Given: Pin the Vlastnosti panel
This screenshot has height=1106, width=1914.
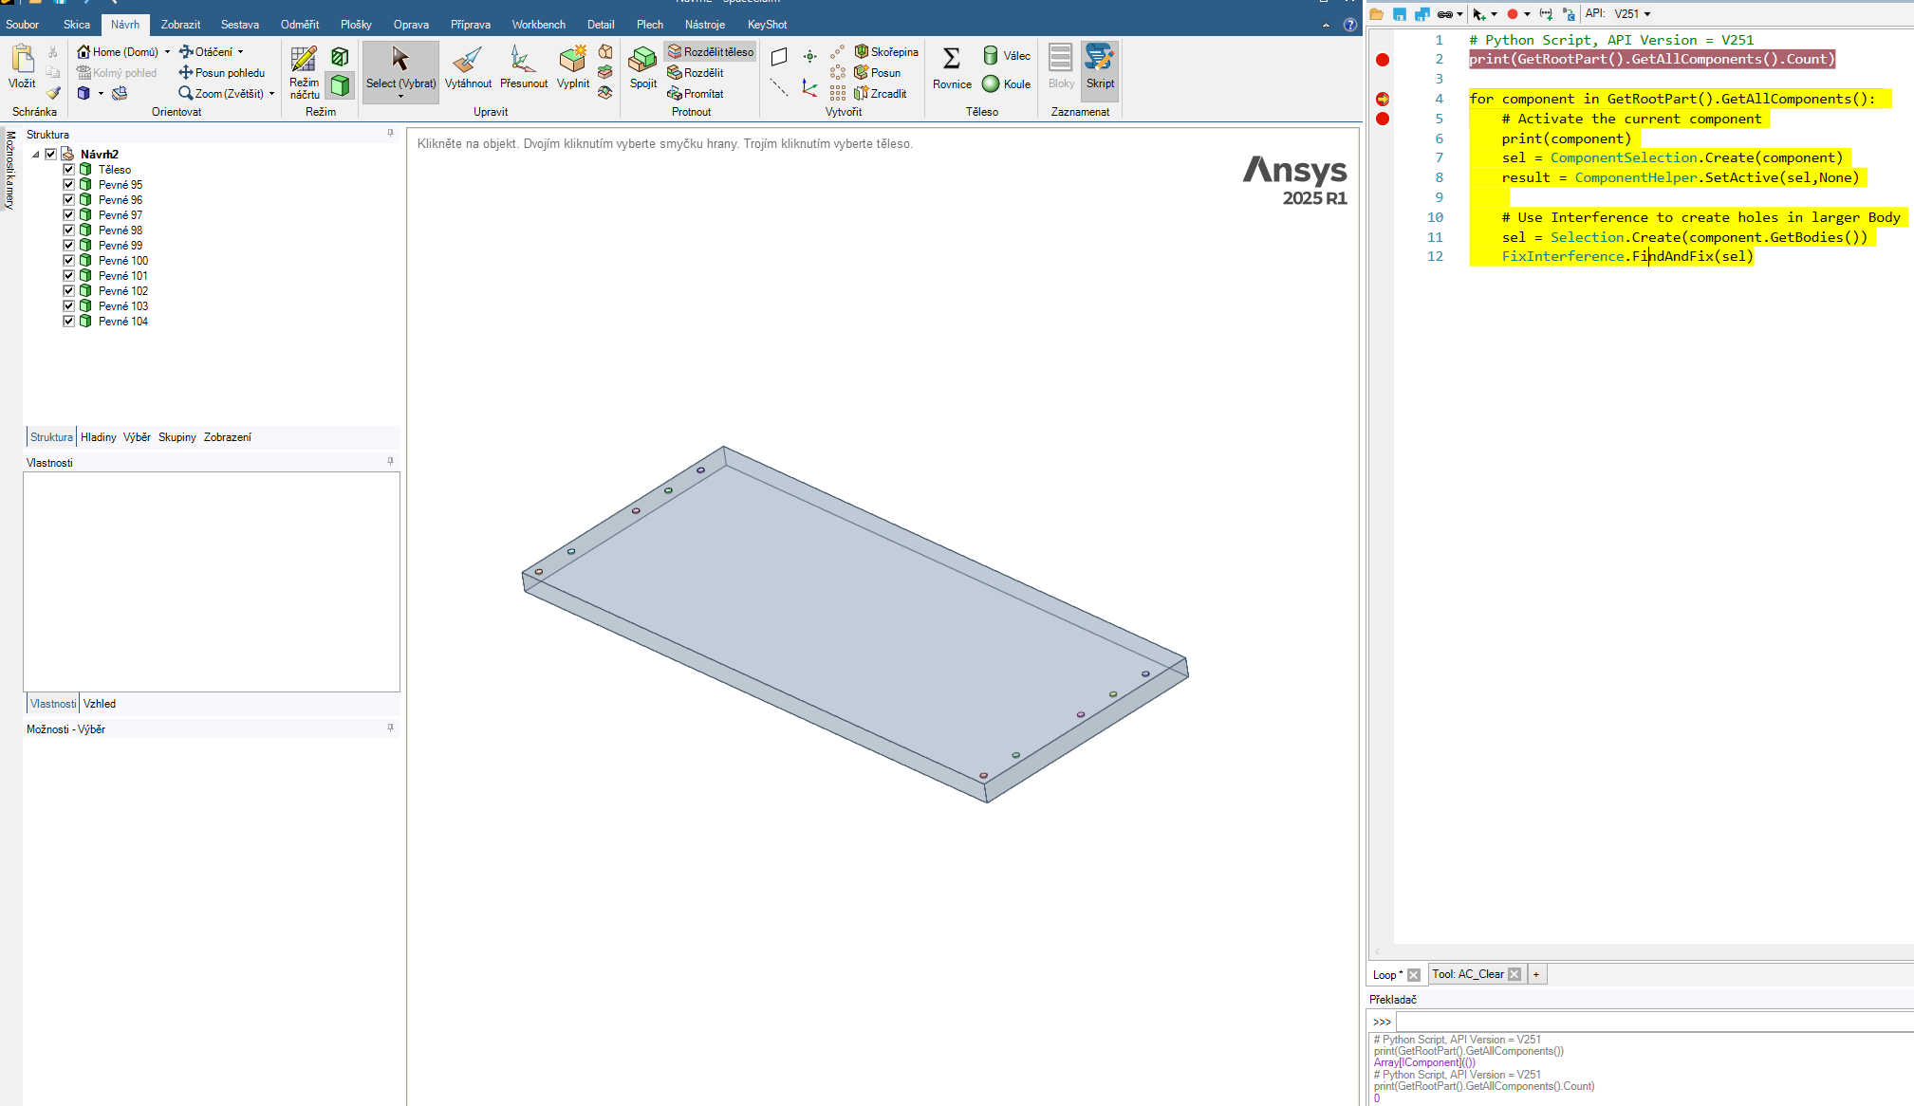Looking at the screenshot, I should 390,462.
